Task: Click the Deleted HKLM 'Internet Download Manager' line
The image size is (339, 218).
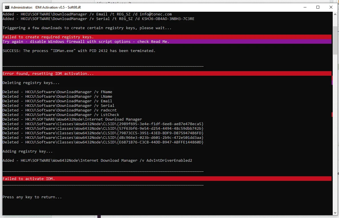Action: pyautogui.click(x=72, y=119)
